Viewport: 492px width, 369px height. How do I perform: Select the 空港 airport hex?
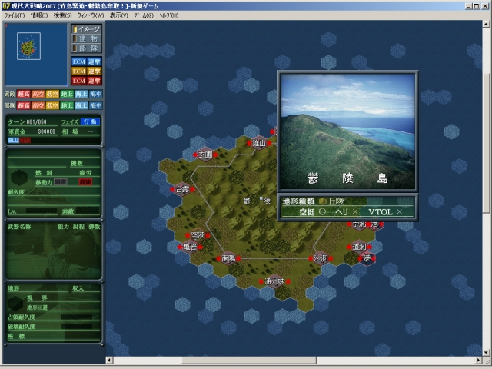pos(198,235)
